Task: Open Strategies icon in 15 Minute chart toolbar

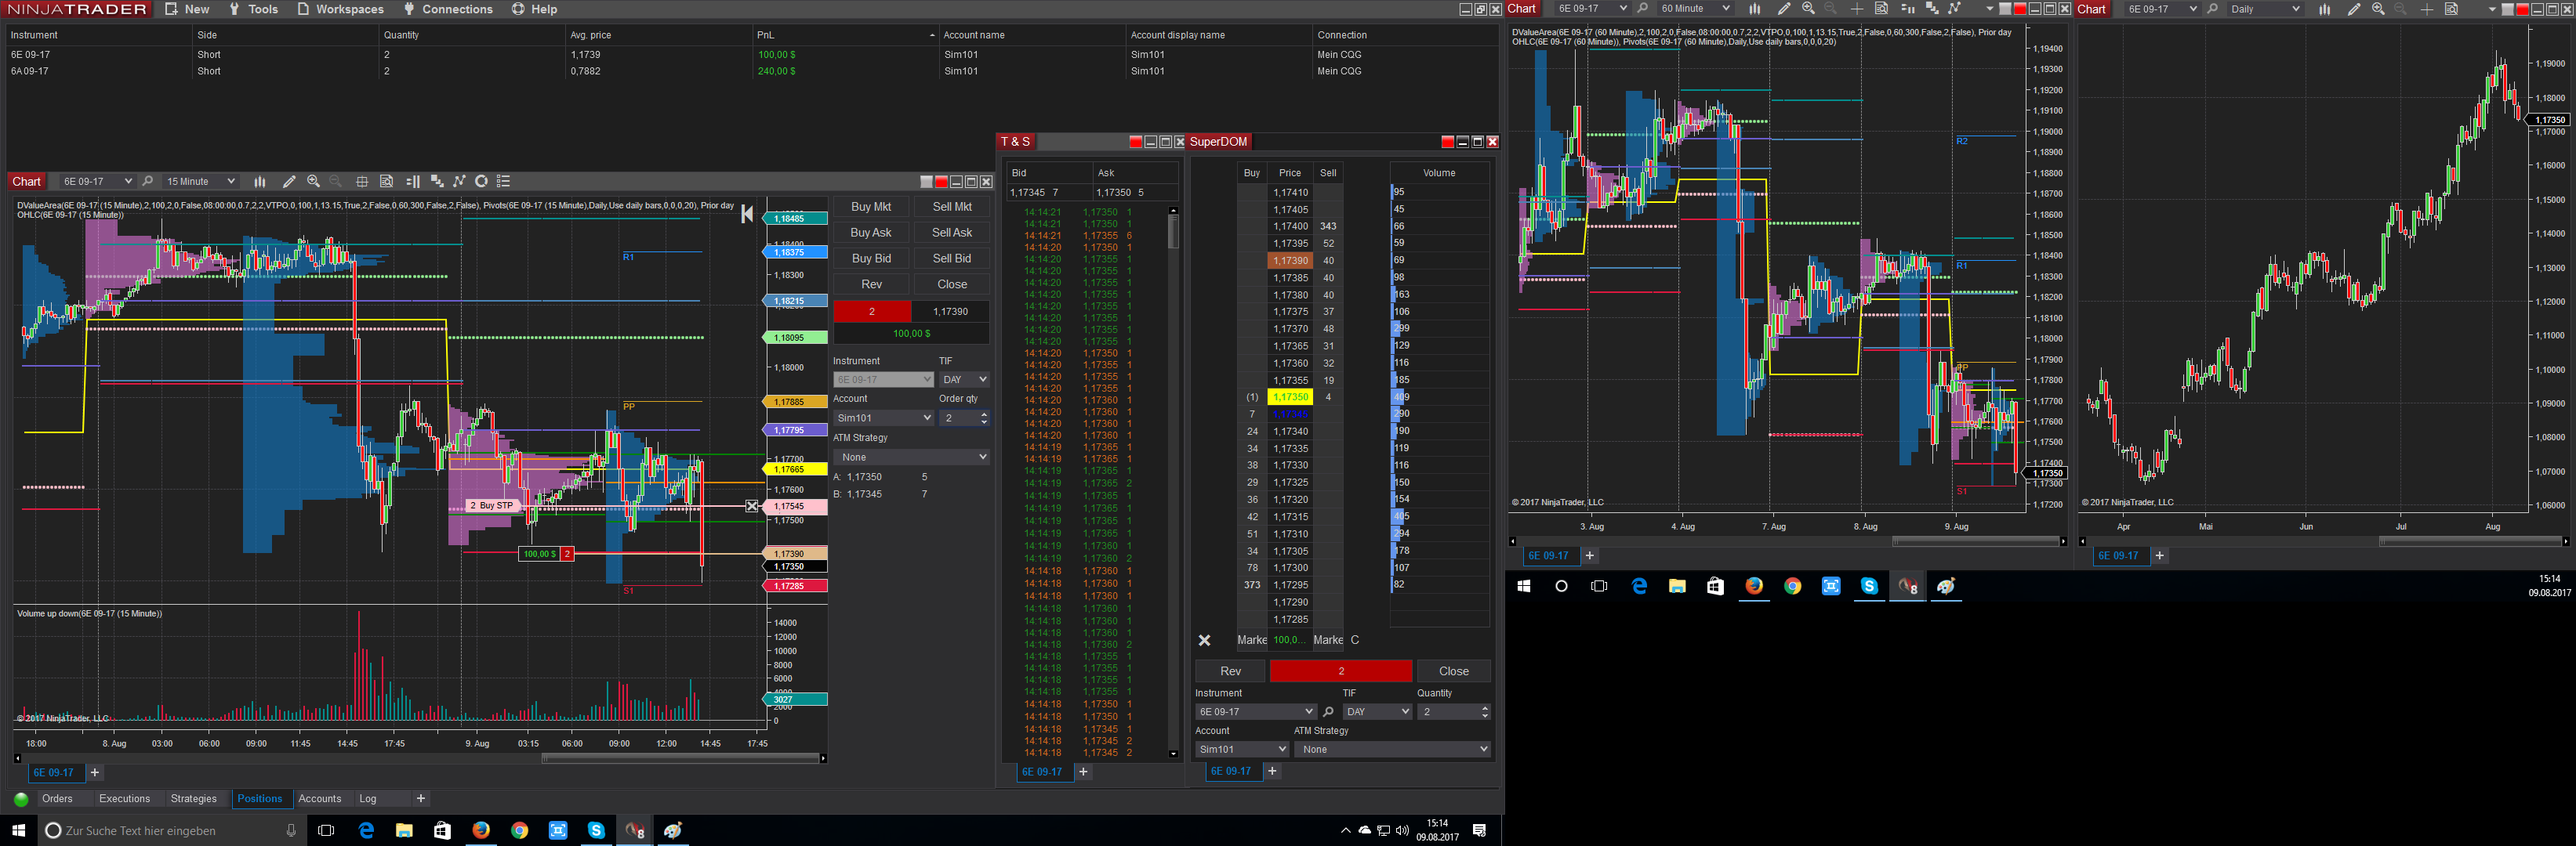Action: pos(460,182)
